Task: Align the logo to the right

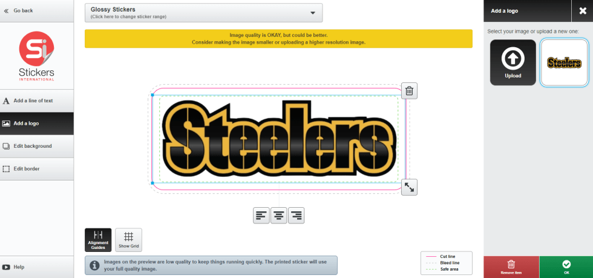Action: 296,216
